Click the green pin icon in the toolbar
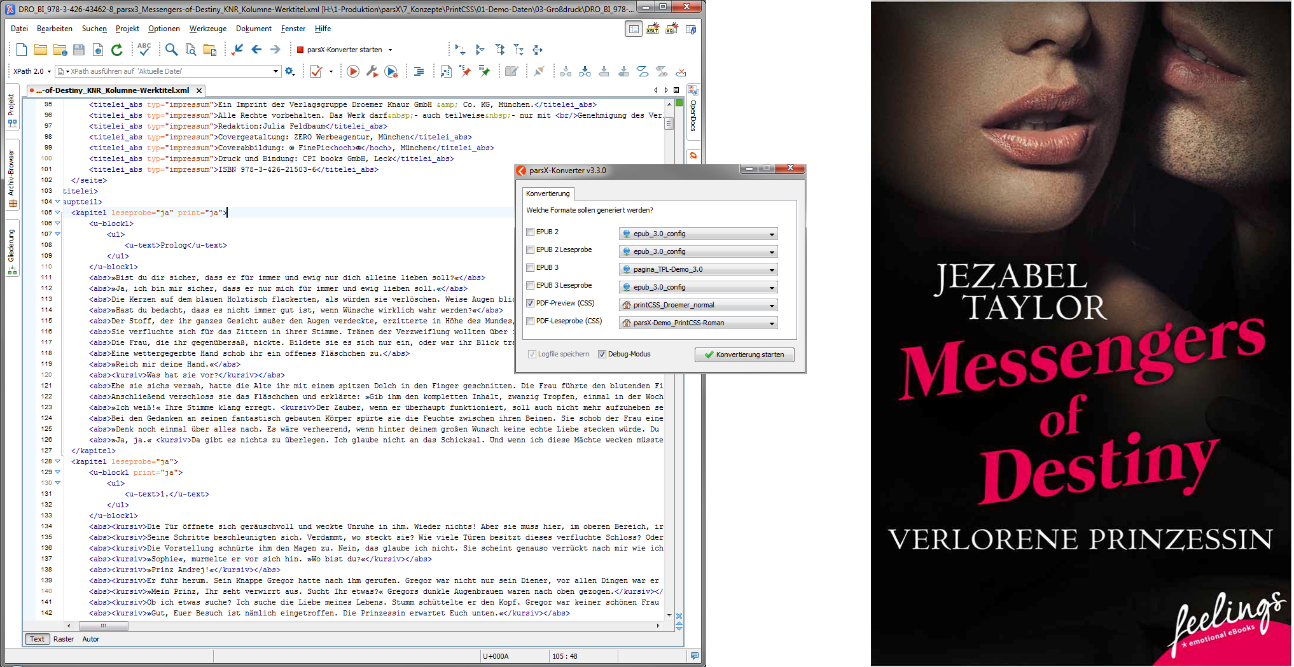Screen dimensions: 1294x667 point(485,71)
